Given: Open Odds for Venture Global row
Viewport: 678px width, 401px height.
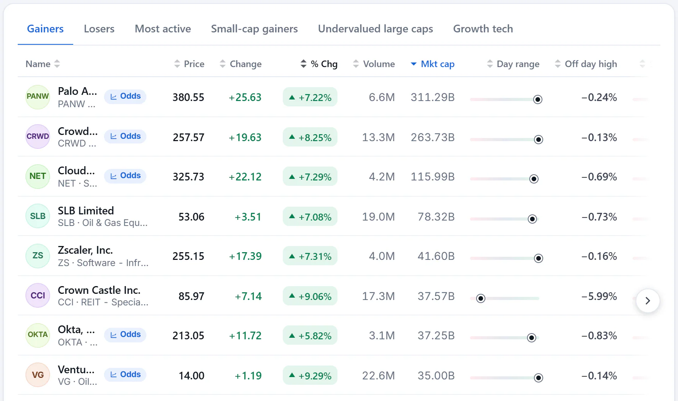Looking at the screenshot, I should 125,375.
